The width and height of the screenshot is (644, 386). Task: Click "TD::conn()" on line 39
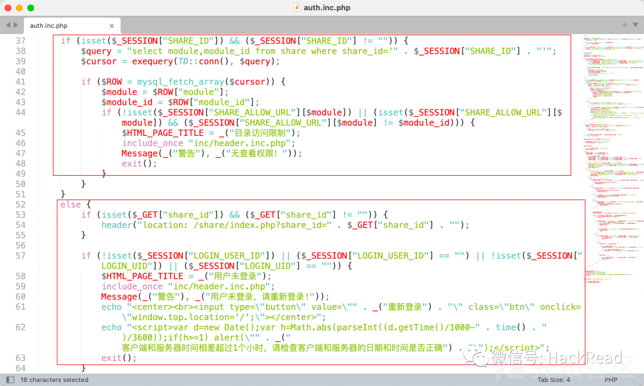[204, 61]
